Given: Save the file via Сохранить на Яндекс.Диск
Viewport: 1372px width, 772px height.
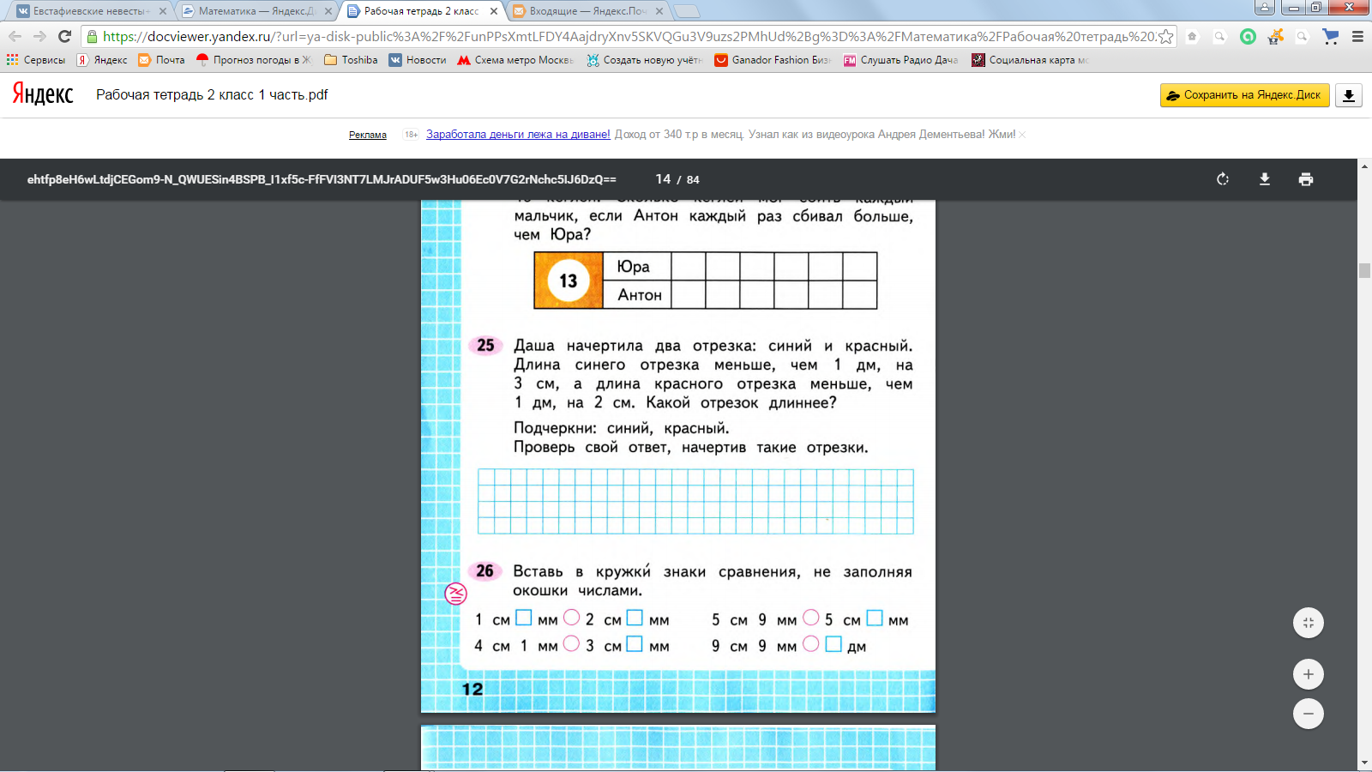Looking at the screenshot, I should click(x=1245, y=95).
